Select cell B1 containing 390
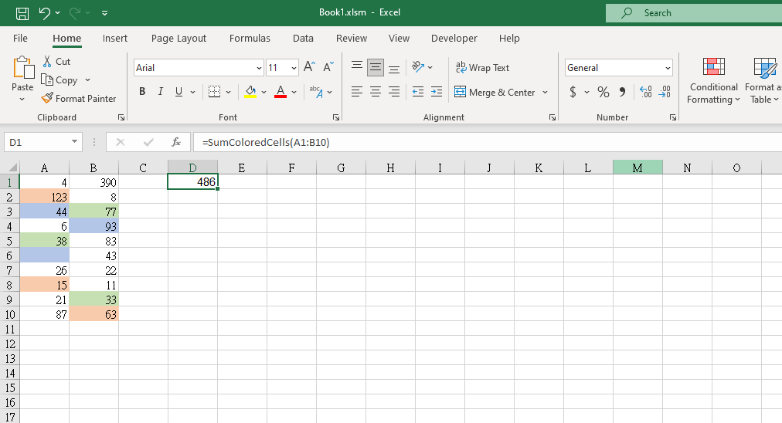Screen dimensions: 782x423 tap(93, 182)
